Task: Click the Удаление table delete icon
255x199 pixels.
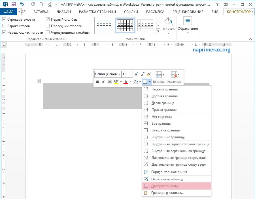Action: click(174, 75)
